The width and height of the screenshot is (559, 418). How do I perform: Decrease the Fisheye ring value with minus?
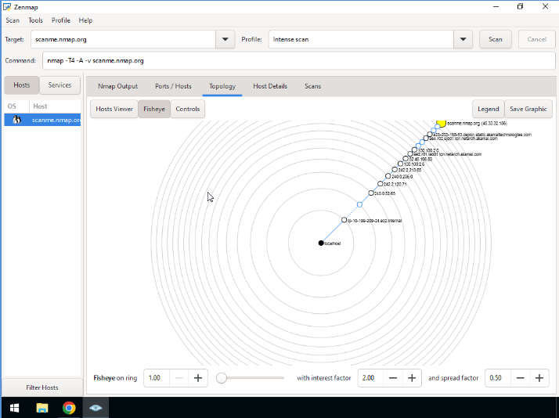pos(179,378)
